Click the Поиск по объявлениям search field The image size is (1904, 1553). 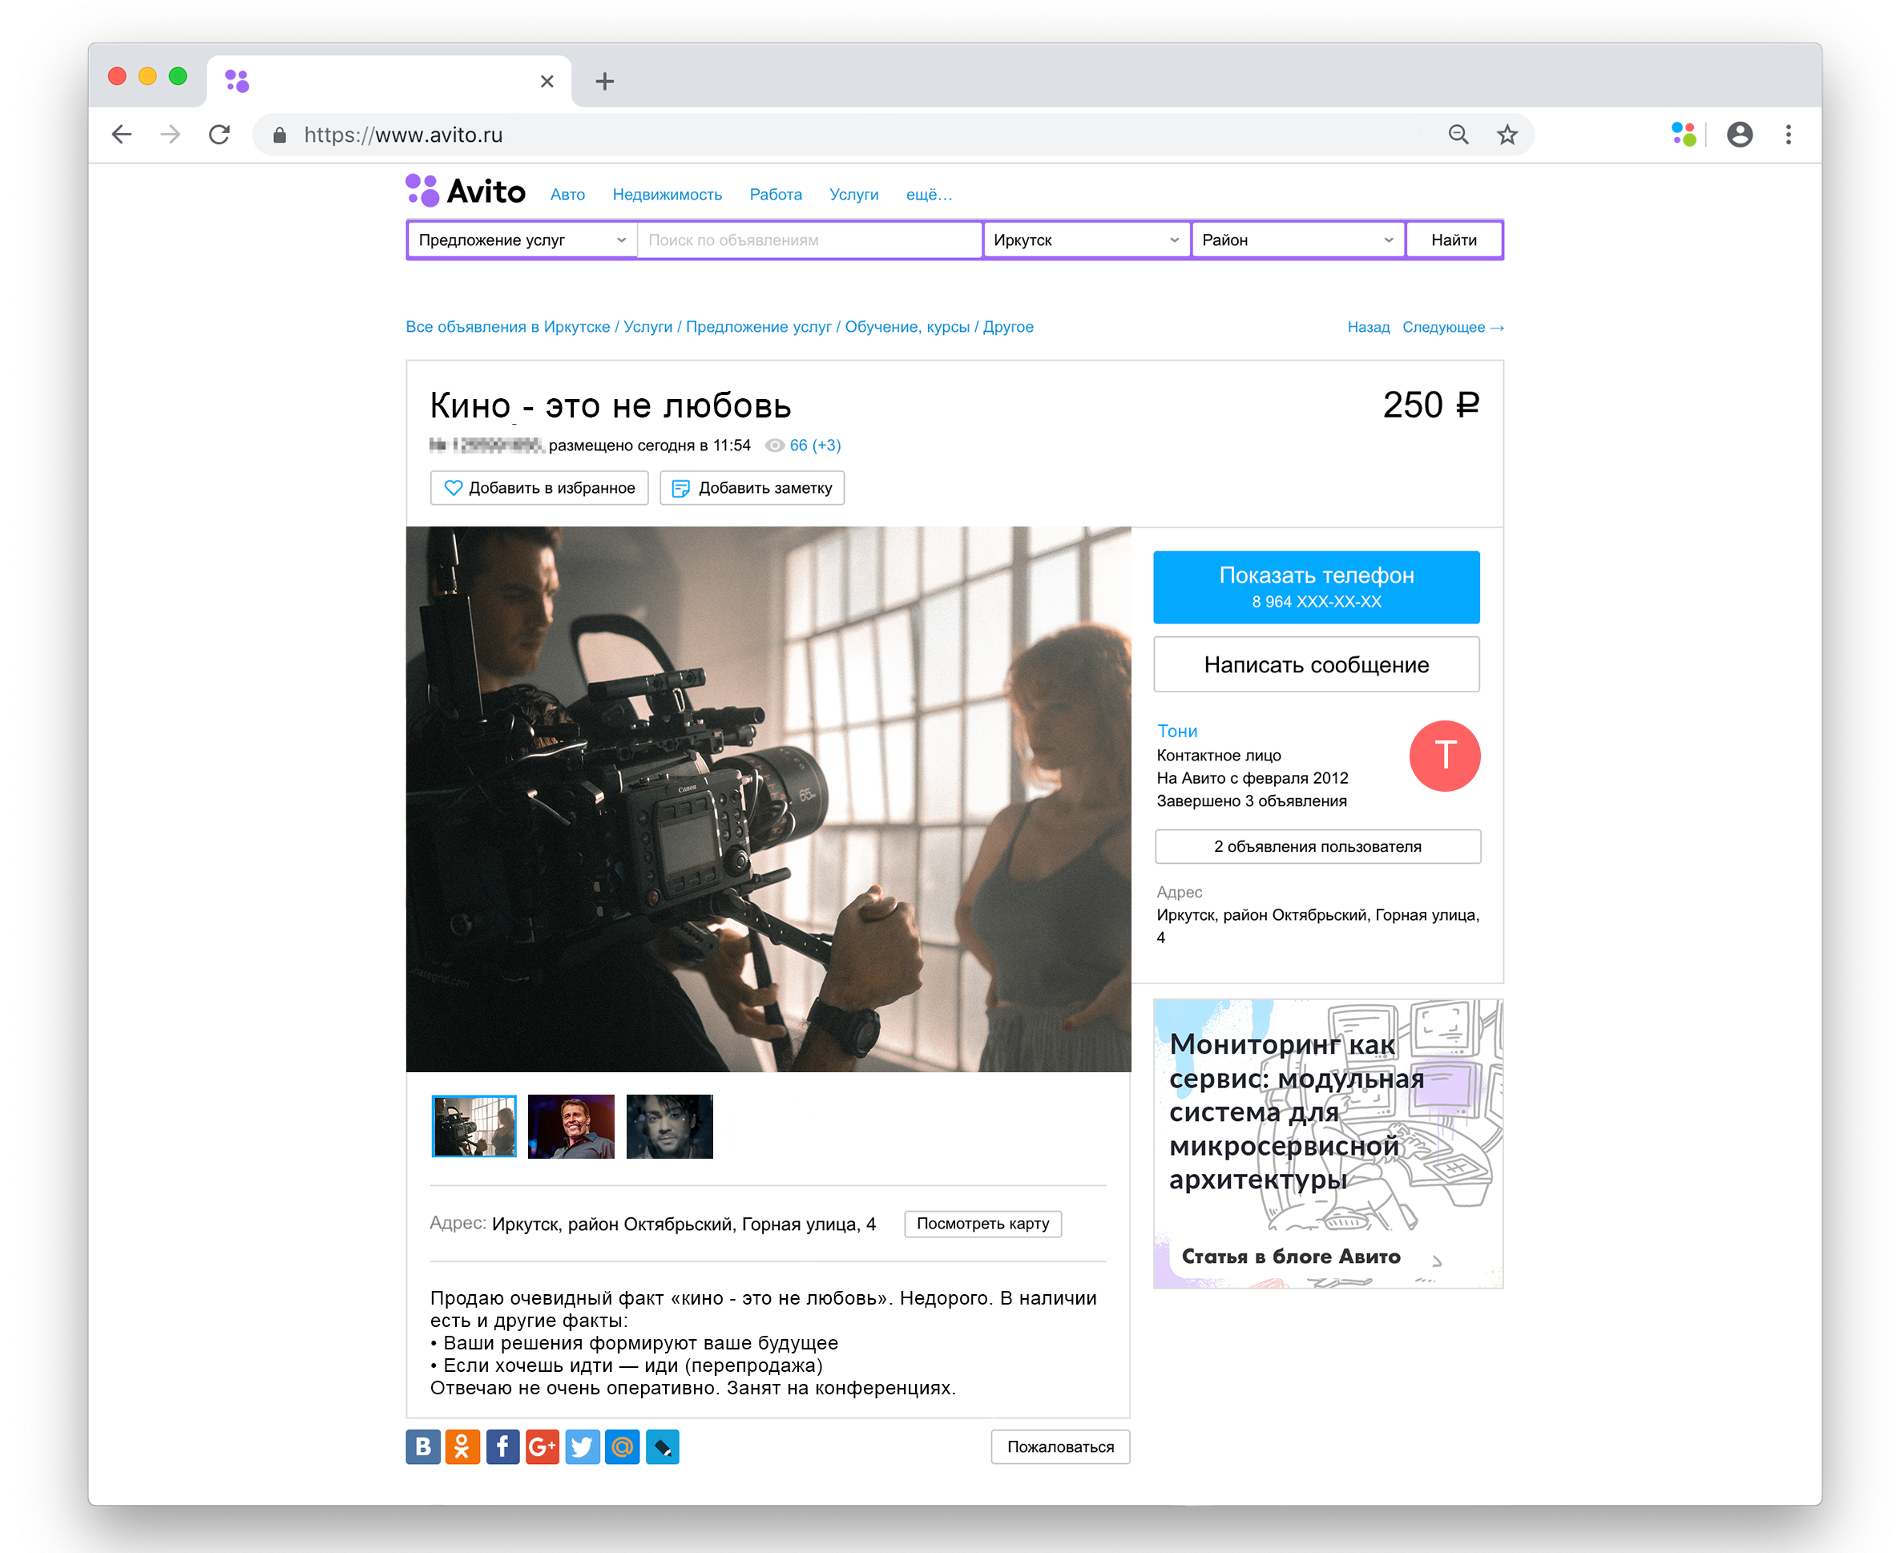(809, 240)
